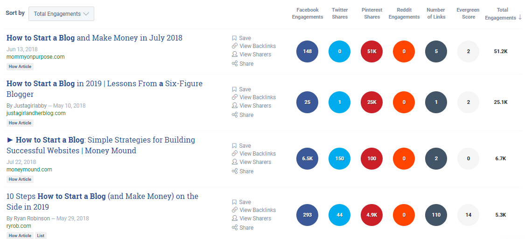Viewport: 525px width, 239px height.
Task: Click the List tag on ryrob article
Action: [x=41, y=236]
